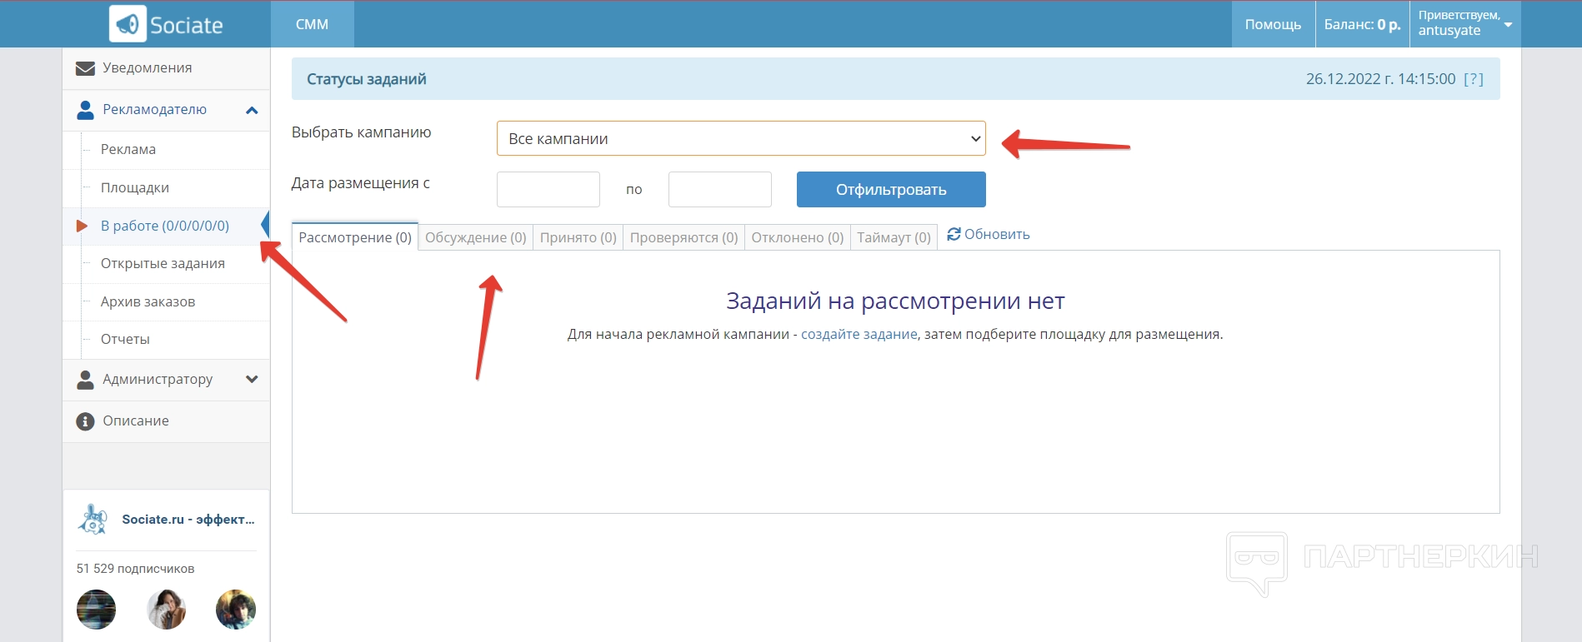
Task: Click the middle subscriber avatar
Action: coord(166,610)
